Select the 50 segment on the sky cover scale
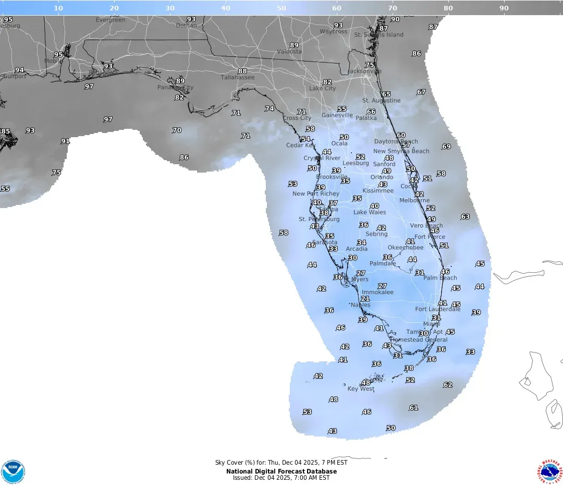 [x=282, y=8]
